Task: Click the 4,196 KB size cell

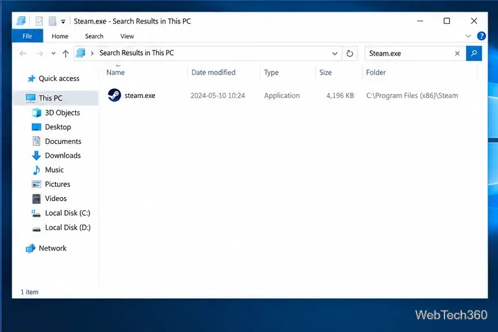Action: (x=340, y=95)
